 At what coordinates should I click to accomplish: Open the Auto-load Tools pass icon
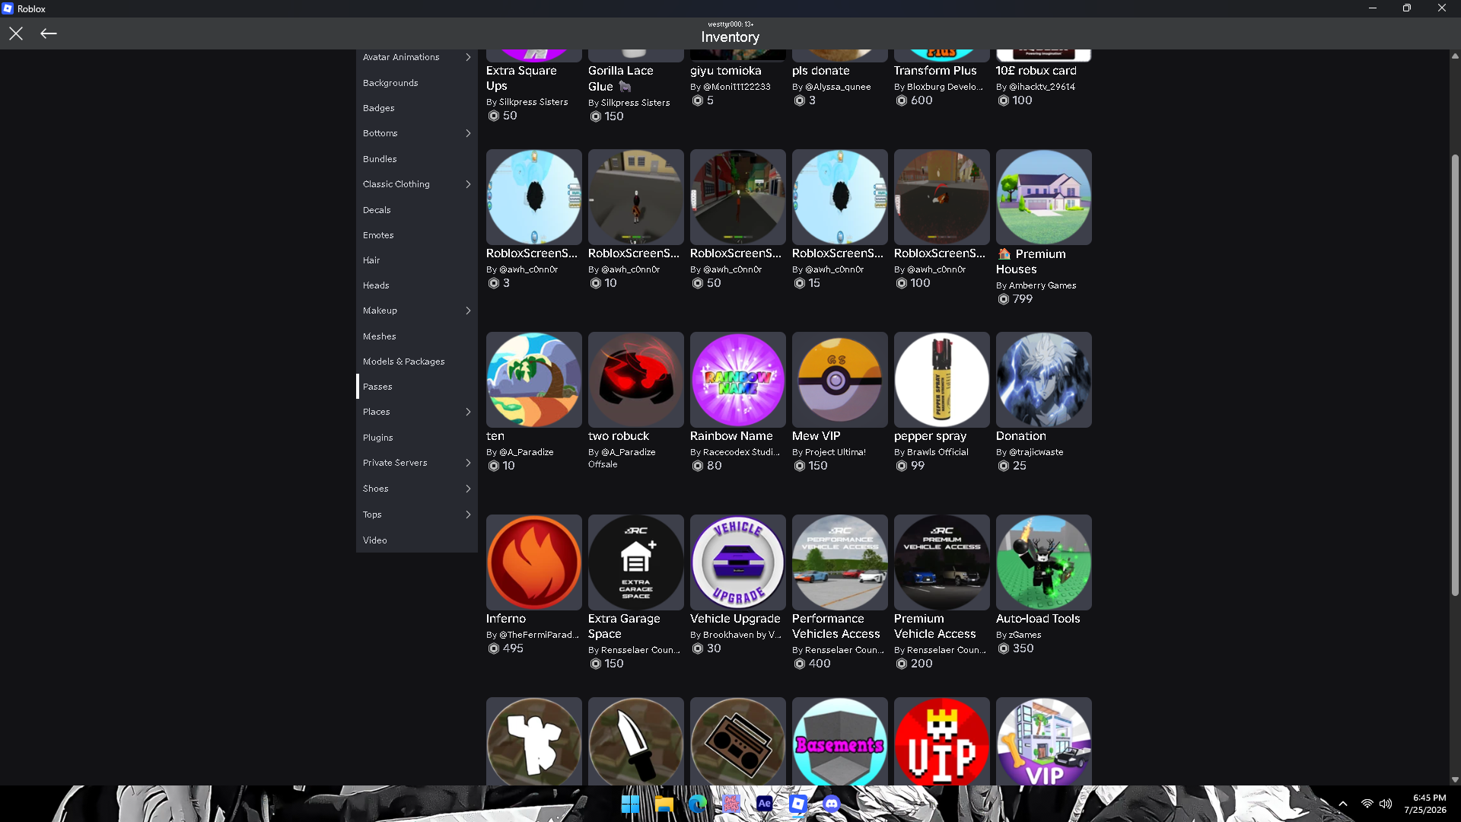coord(1043,562)
